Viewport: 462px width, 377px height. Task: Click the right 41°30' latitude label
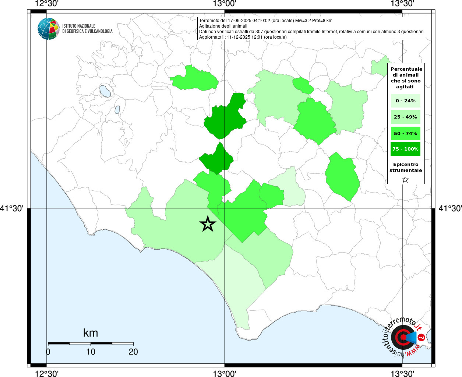(x=450, y=208)
